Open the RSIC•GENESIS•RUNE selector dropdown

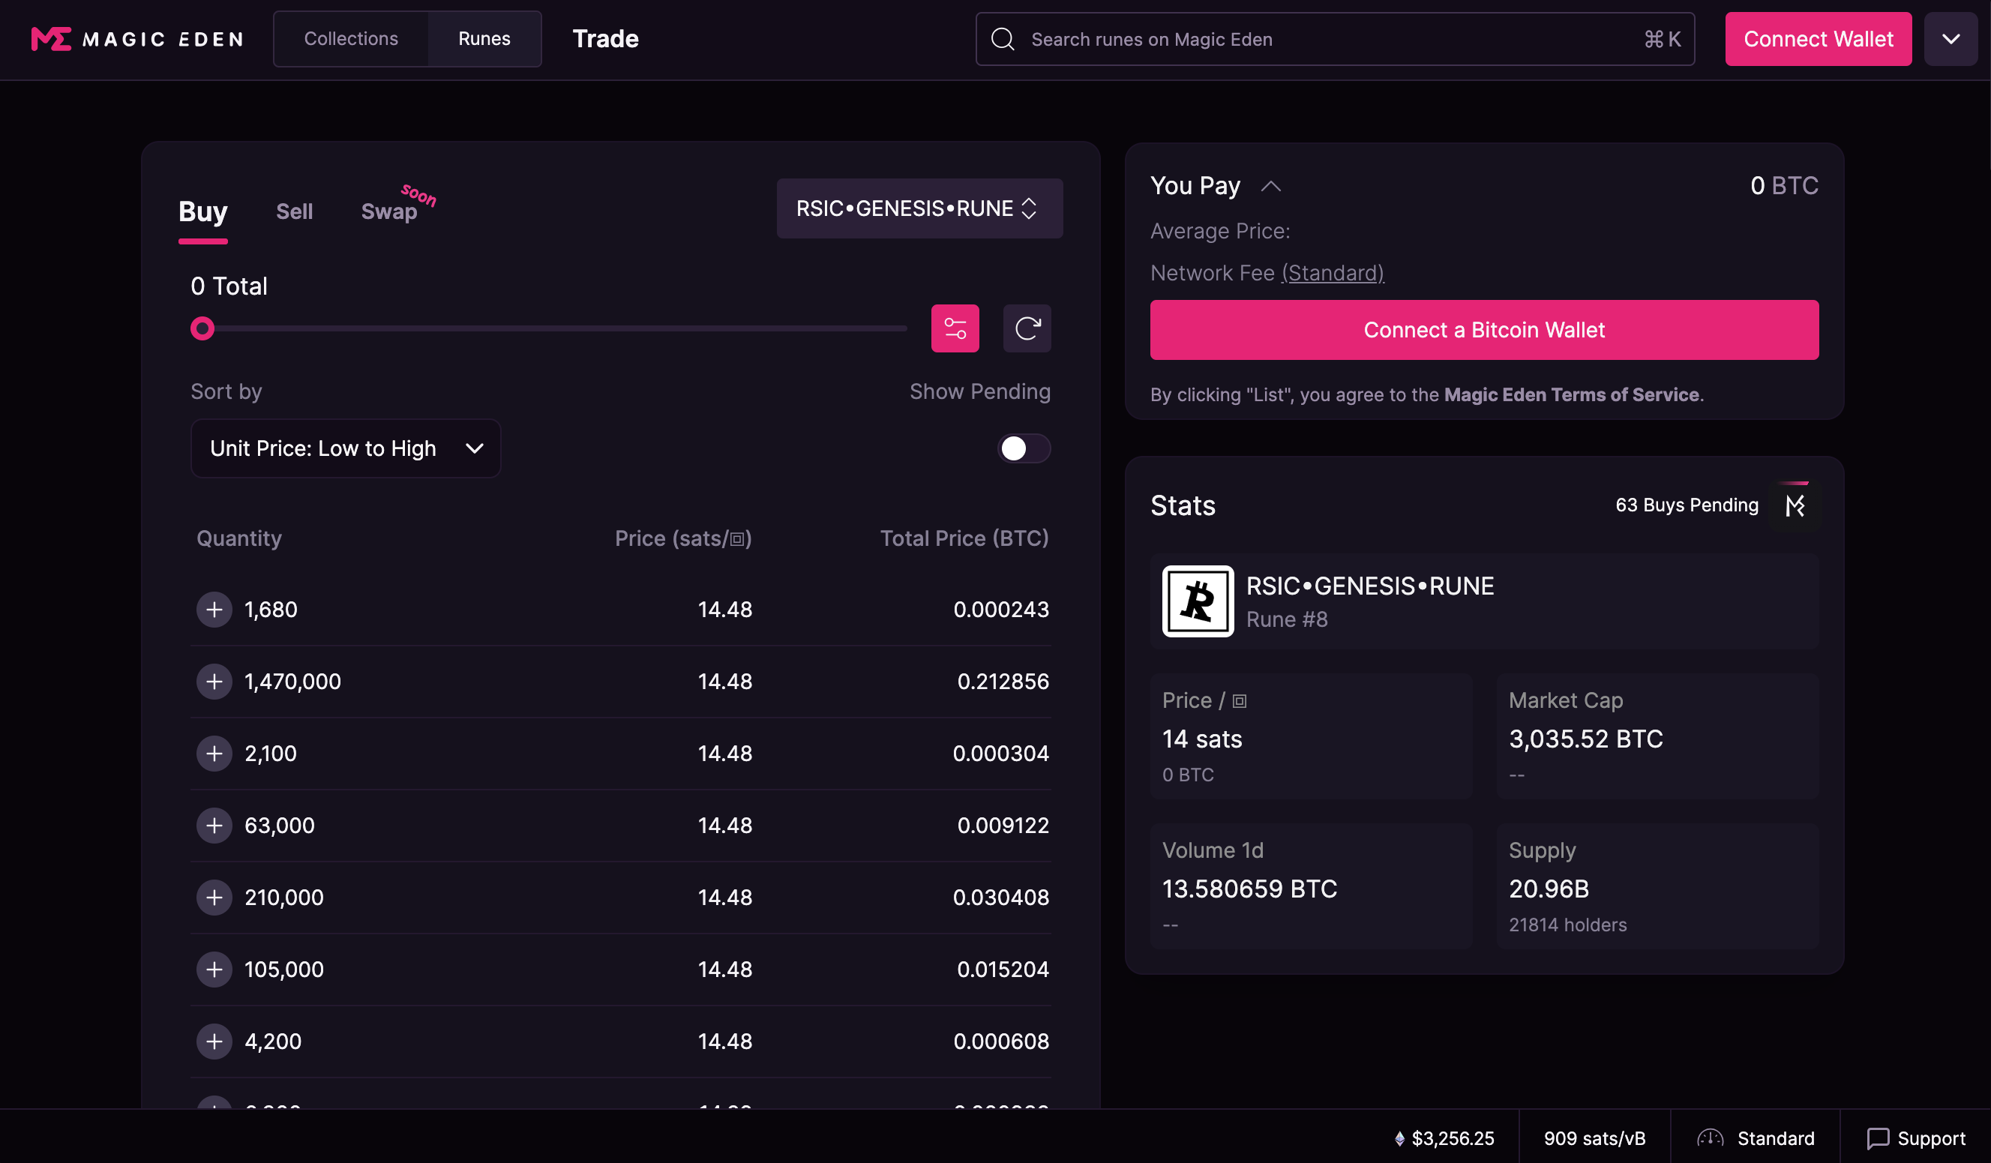pyautogui.click(x=919, y=208)
